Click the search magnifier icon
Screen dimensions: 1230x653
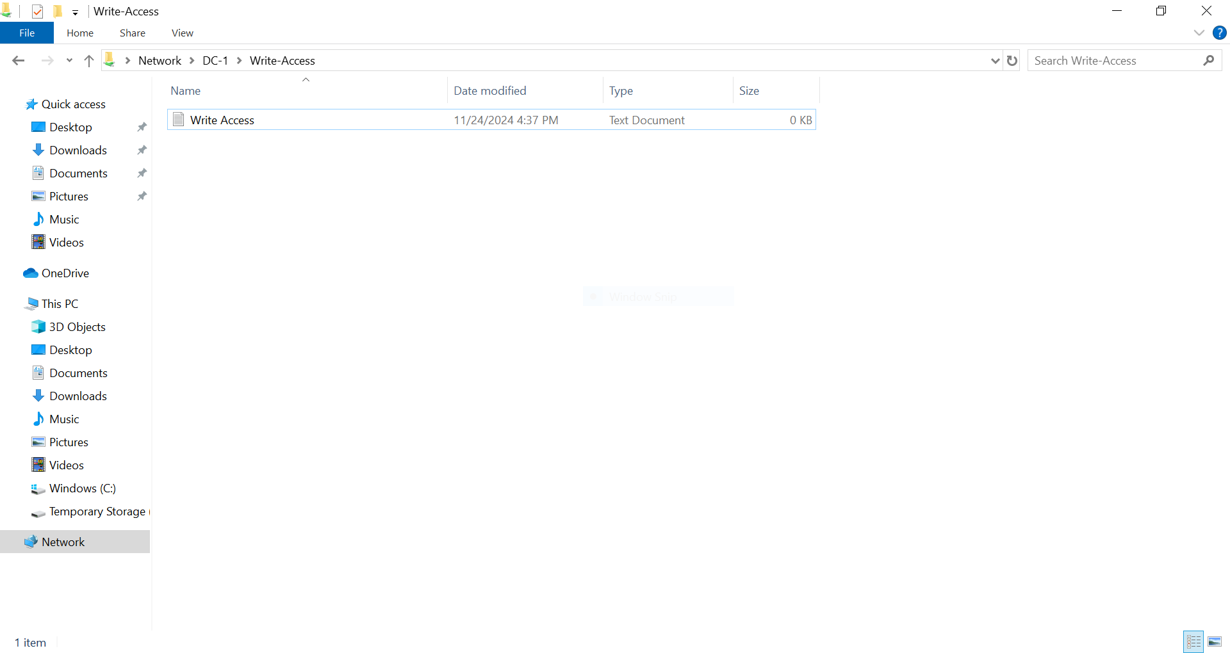[x=1208, y=61]
